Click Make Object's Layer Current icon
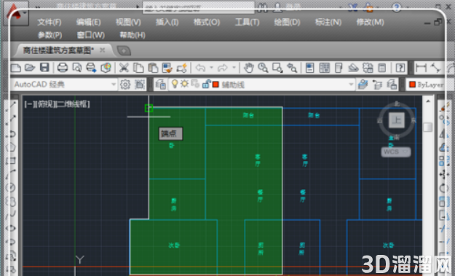 (363, 84)
